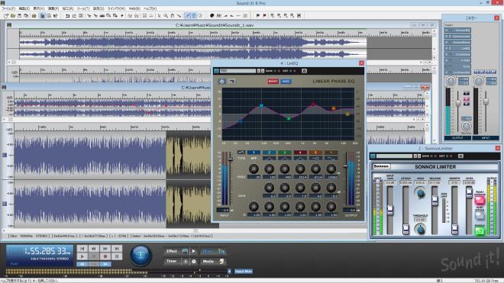Viewport: 504px width, 283px height.
Task: Expand the Timer plus button
Action: (186, 262)
